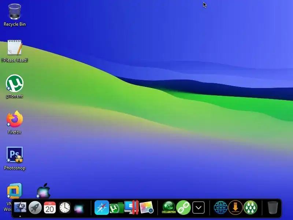Click the '! Please Read!' label text
This screenshot has width=293, height=220.
point(15,60)
